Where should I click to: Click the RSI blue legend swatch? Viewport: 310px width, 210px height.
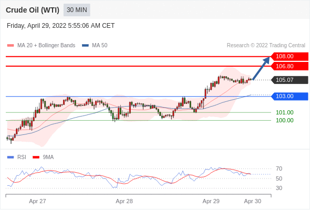(x=11, y=157)
